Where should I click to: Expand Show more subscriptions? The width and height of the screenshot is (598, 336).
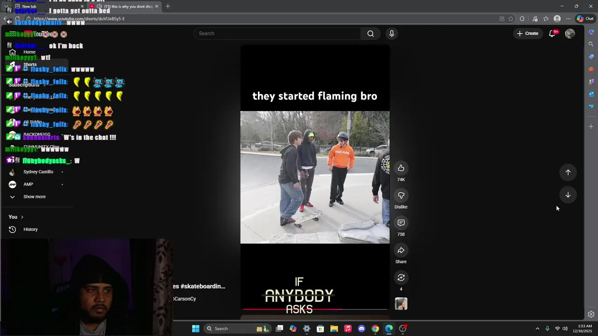click(x=37, y=197)
